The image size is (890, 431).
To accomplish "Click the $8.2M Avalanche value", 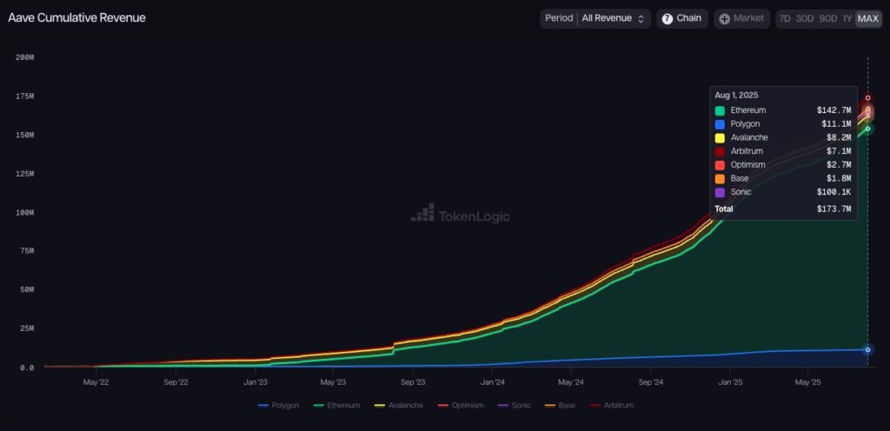I will pyautogui.click(x=839, y=138).
